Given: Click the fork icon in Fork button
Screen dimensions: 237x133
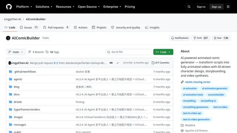Looking at the screenshot, I should click(195, 38).
